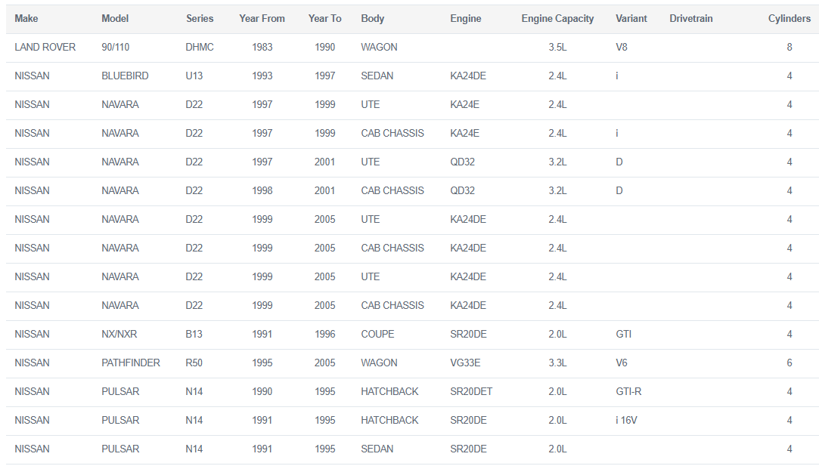Select the GTI-R variant cell
The width and height of the screenshot is (819, 466).
pyautogui.click(x=628, y=391)
